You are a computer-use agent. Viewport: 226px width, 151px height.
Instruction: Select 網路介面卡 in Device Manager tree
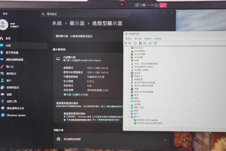pyautogui.click(x=139, y=107)
